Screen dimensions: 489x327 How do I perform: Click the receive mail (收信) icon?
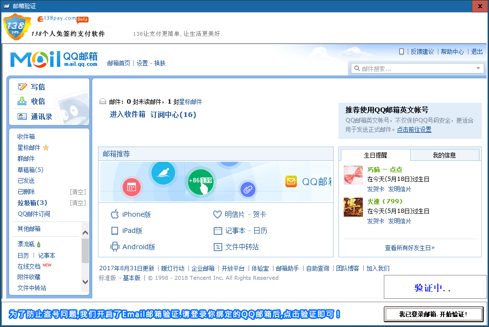[x=22, y=101]
